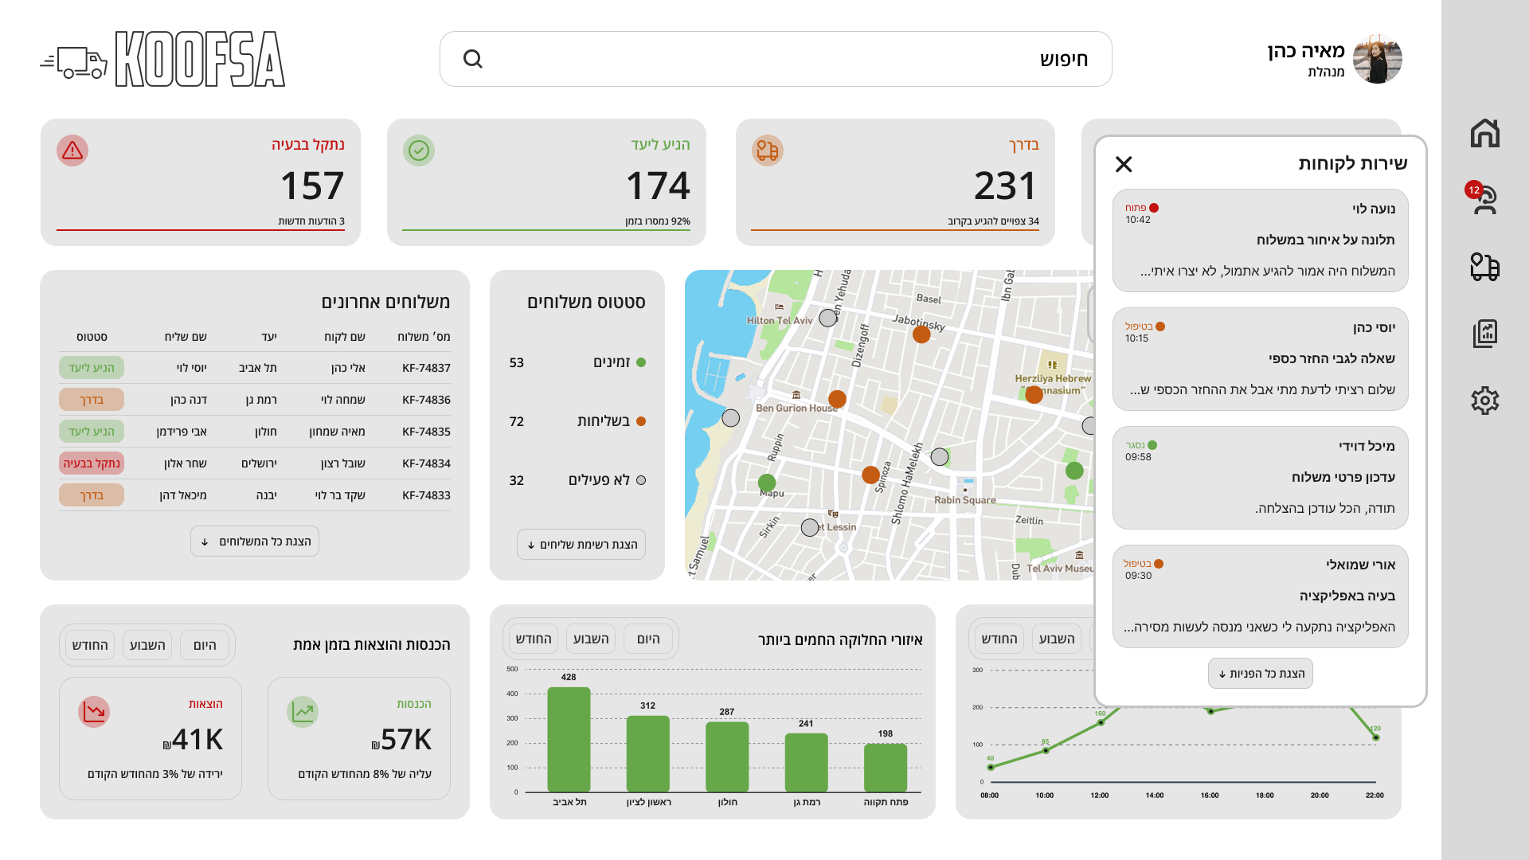Click הגיע ליעד status of KF-74835
Screen dimensions: 1529x860
(x=92, y=432)
